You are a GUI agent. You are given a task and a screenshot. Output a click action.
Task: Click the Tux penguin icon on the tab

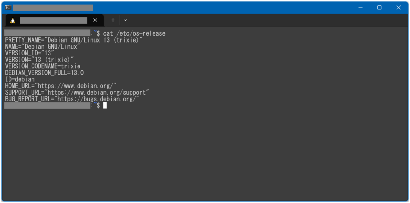tap(12, 20)
